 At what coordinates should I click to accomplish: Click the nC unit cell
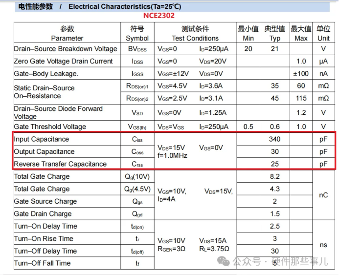pos(323,195)
